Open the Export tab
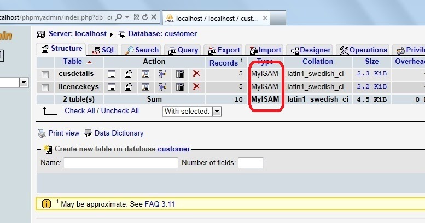 coord(224,50)
